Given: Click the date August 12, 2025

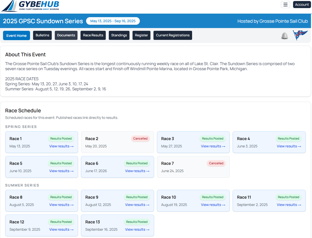Looking at the screenshot, I should (x=98, y=205).
